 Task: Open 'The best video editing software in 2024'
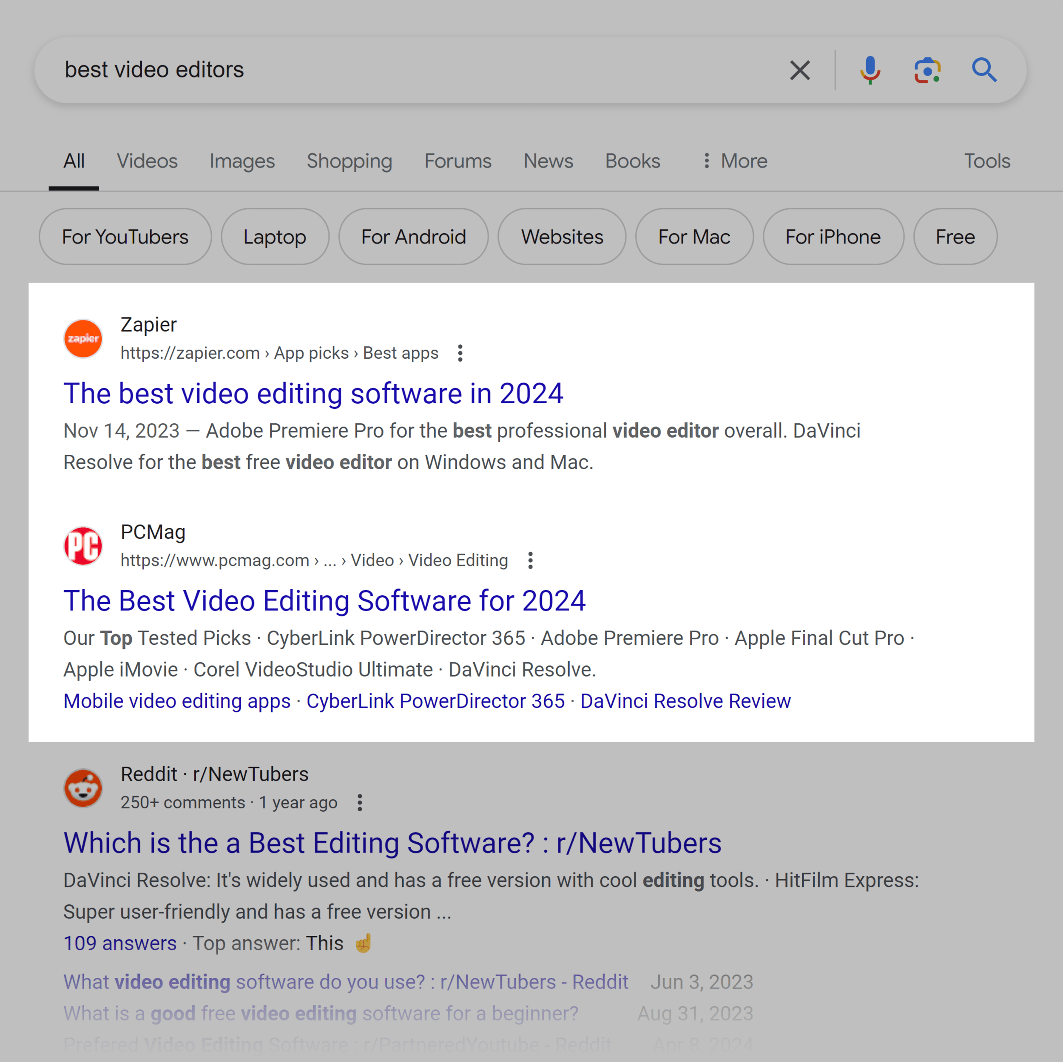[313, 394]
